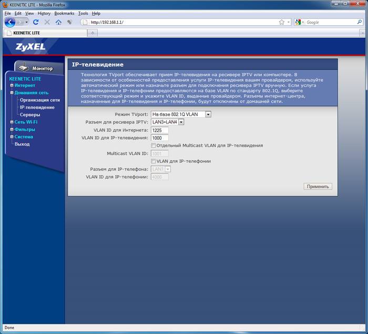Enable Отдельный Multicast VLAN checkbox
The image size is (368, 334).
click(153, 145)
